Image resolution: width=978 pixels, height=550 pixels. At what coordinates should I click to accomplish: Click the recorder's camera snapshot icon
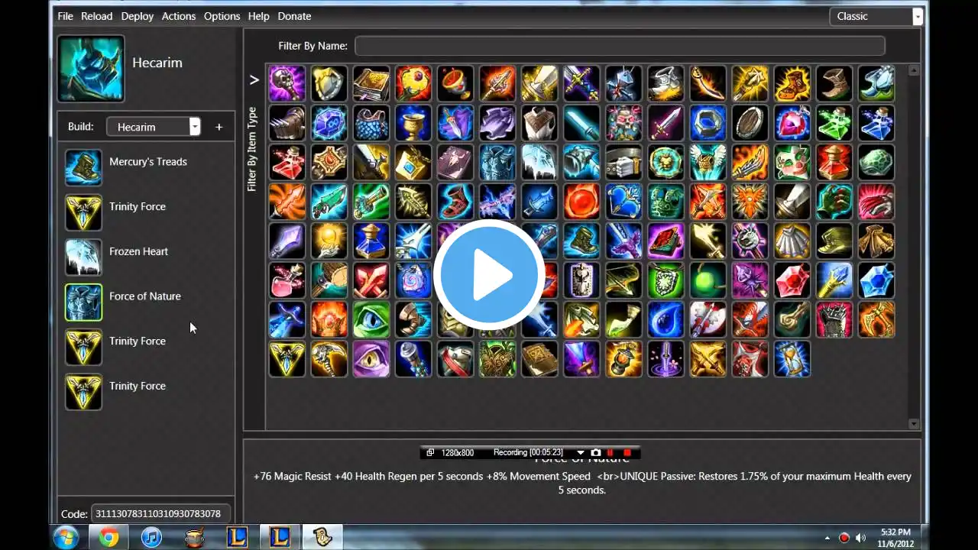[596, 452]
